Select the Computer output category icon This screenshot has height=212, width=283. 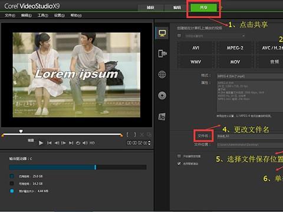pos(162,34)
